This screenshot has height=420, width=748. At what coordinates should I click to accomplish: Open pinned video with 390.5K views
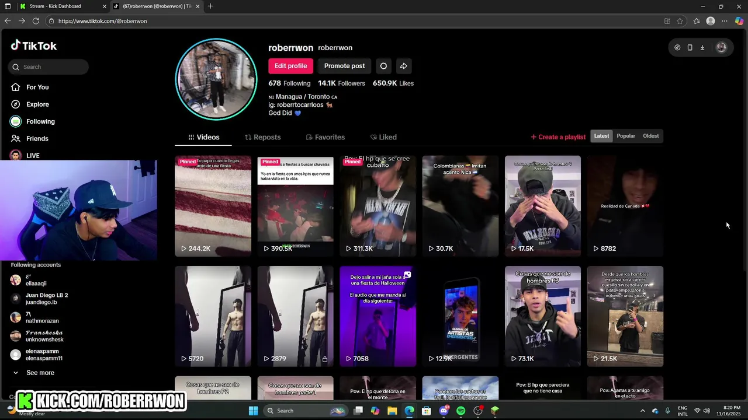tap(295, 206)
